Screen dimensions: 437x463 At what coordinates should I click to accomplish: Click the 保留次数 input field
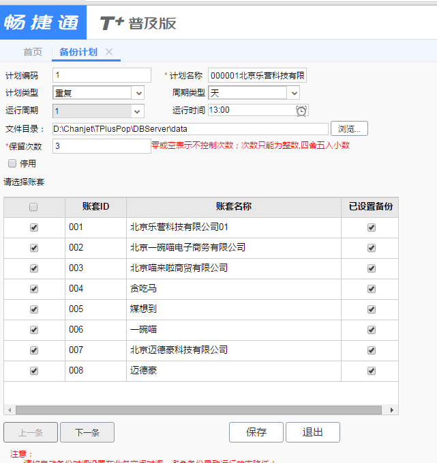(102, 146)
